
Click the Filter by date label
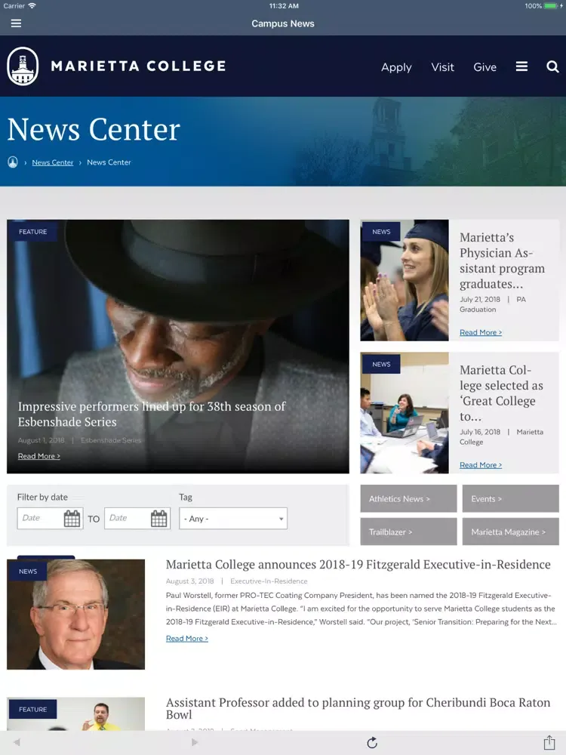point(42,497)
